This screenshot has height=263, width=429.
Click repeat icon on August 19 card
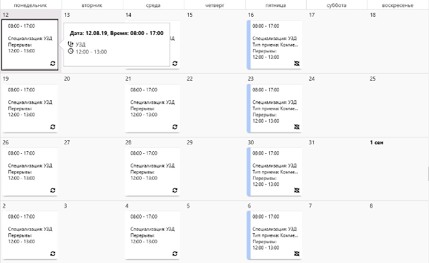tap(53, 127)
